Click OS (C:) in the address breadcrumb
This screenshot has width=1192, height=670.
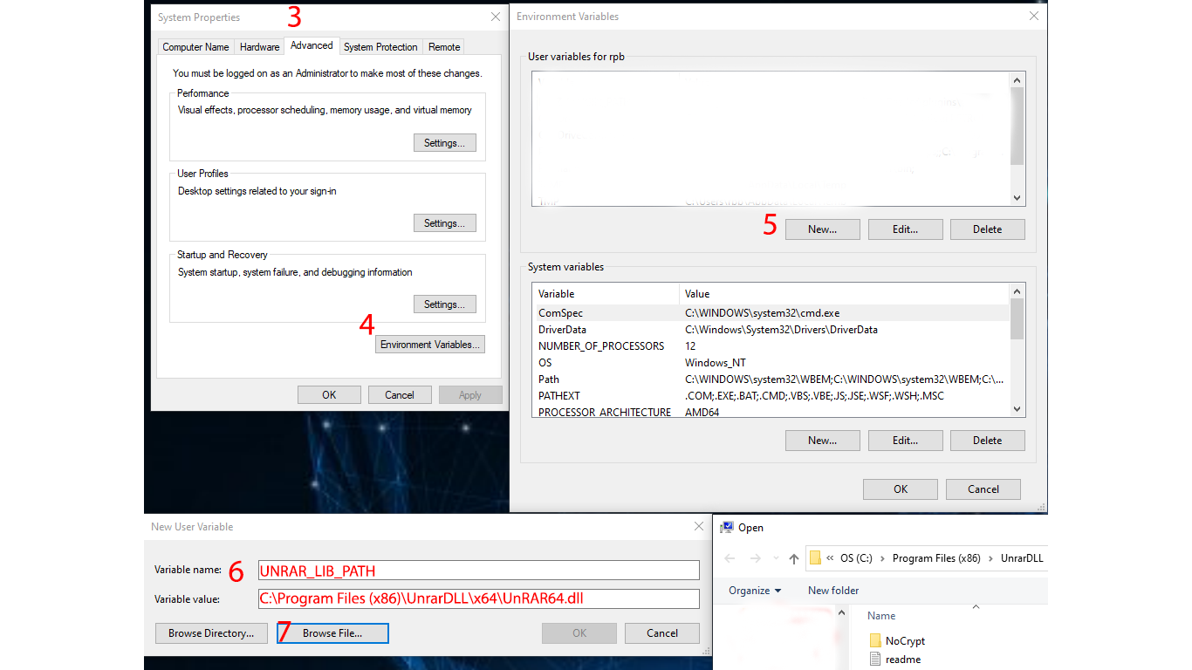[x=856, y=558]
